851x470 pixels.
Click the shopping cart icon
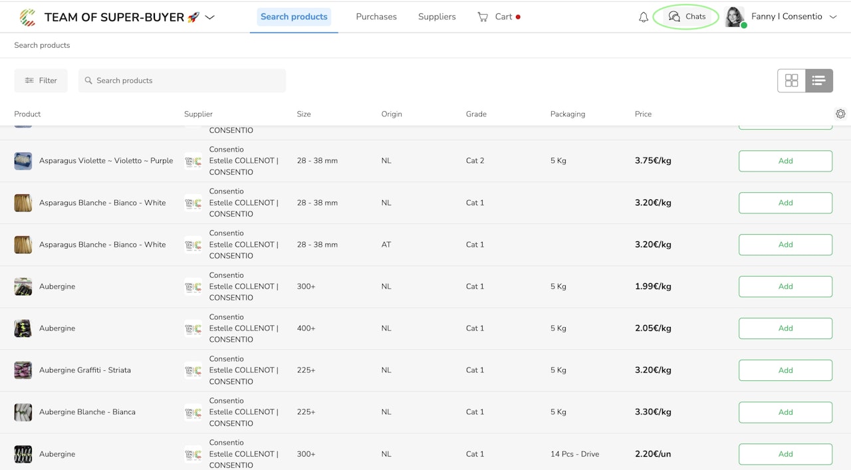pyautogui.click(x=483, y=17)
